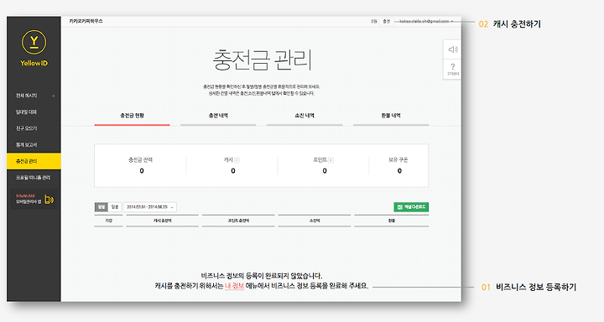The width and height of the screenshot is (604, 322).
Task: Open the date range 2014.03.01 dropdown
Action: pyautogui.click(x=150, y=207)
